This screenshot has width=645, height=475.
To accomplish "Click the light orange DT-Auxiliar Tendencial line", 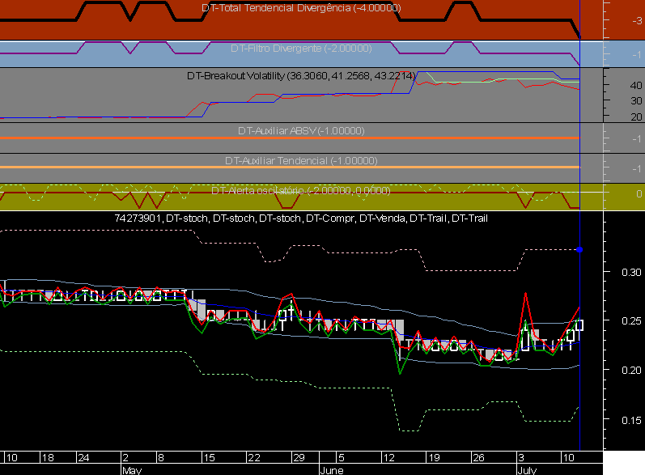I will pyautogui.click(x=290, y=167).
